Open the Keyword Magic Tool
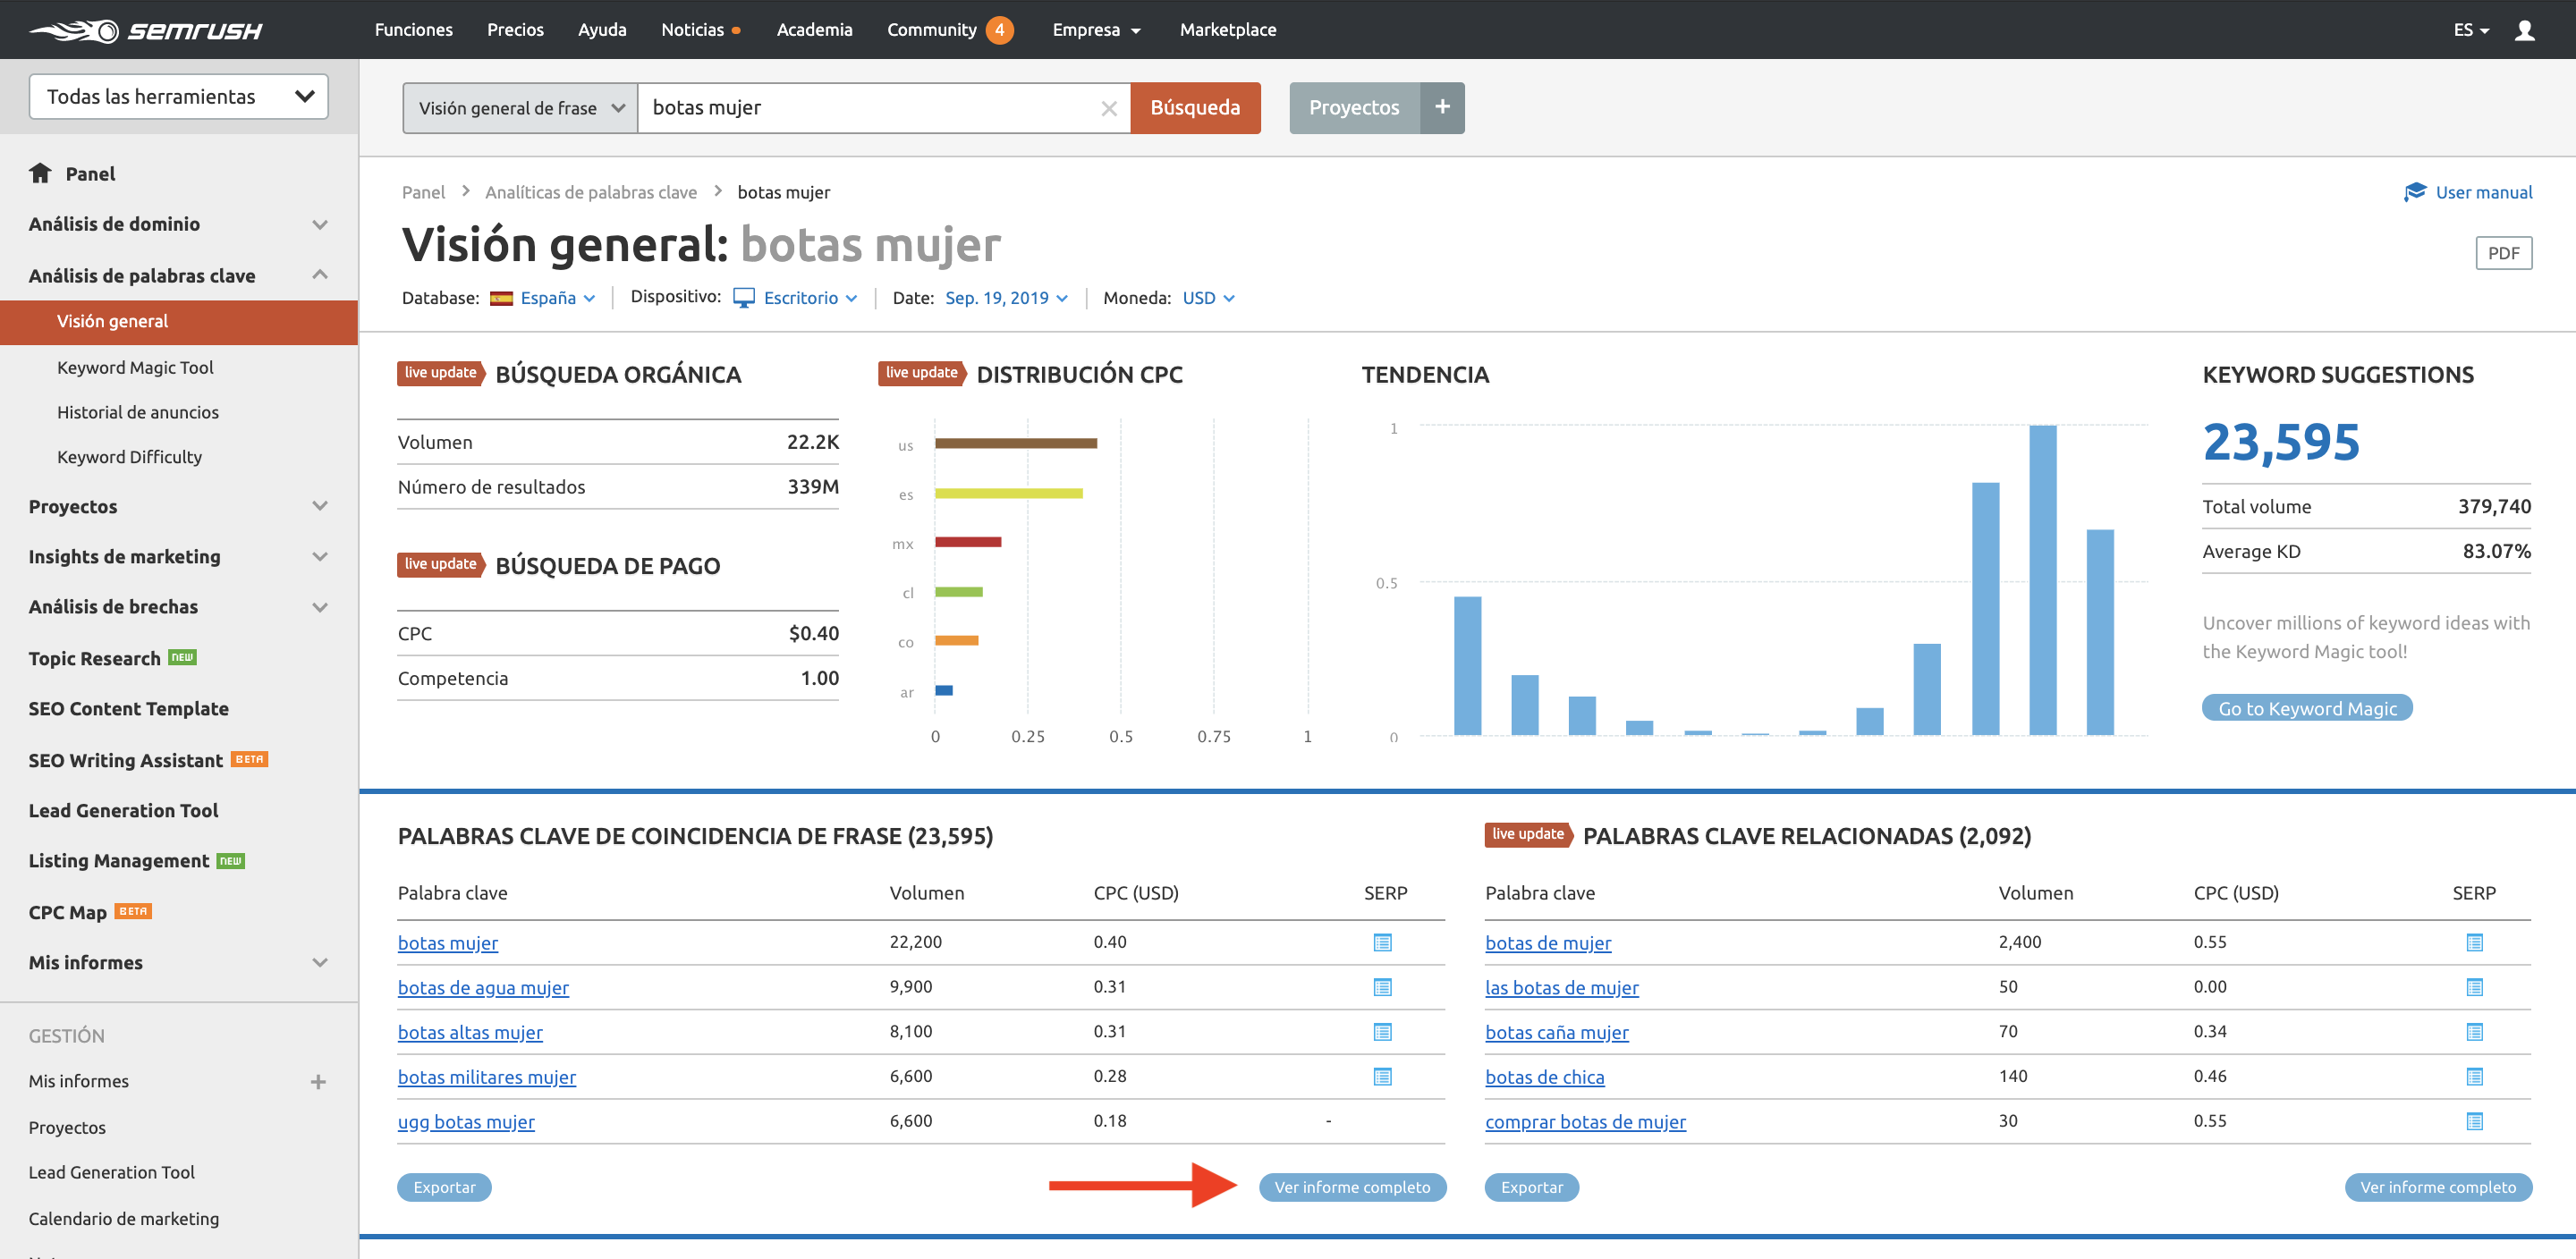The height and width of the screenshot is (1259, 2576). [x=138, y=366]
